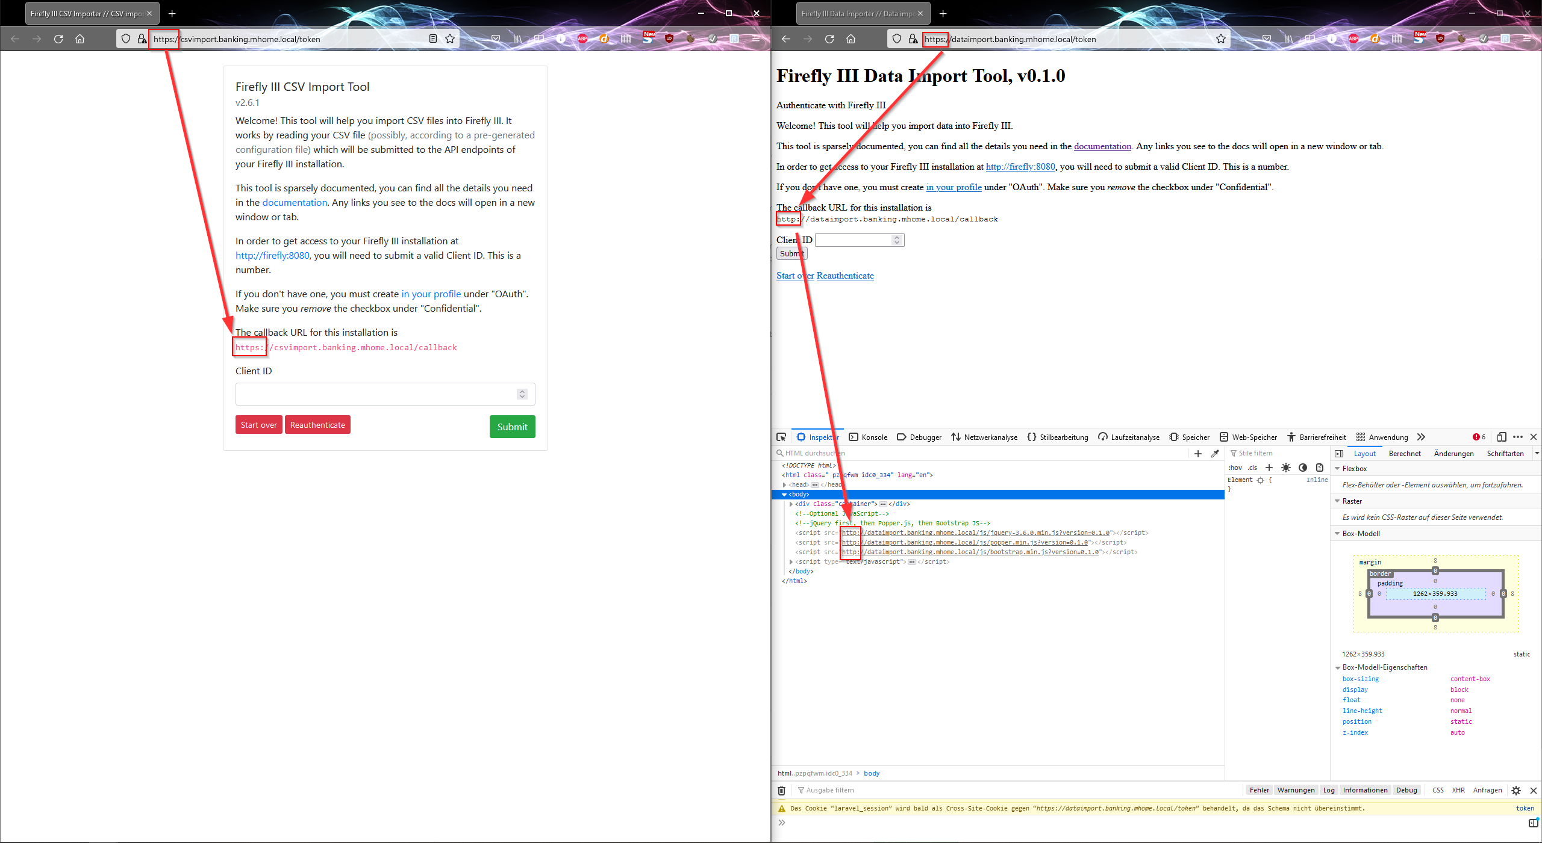Image resolution: width=1542 pixels, height=843 pixels.
Task: Activate the eyedropper color picker in devtools
Action: [1216, 452]
